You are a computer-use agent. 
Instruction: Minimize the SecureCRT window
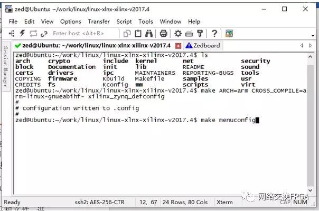pos(264,9)
